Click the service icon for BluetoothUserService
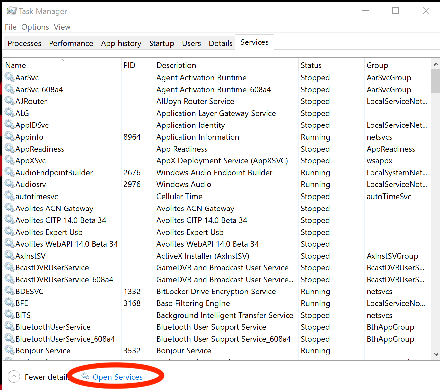The height and width of the screenshot is (390, 440). coord(10,327)
